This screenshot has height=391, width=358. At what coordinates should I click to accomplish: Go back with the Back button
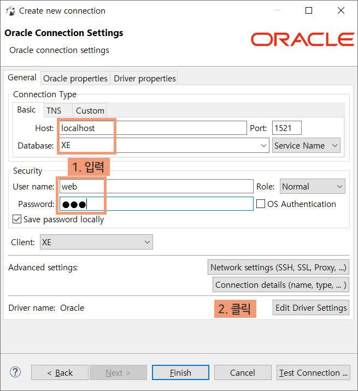[60, 372]
